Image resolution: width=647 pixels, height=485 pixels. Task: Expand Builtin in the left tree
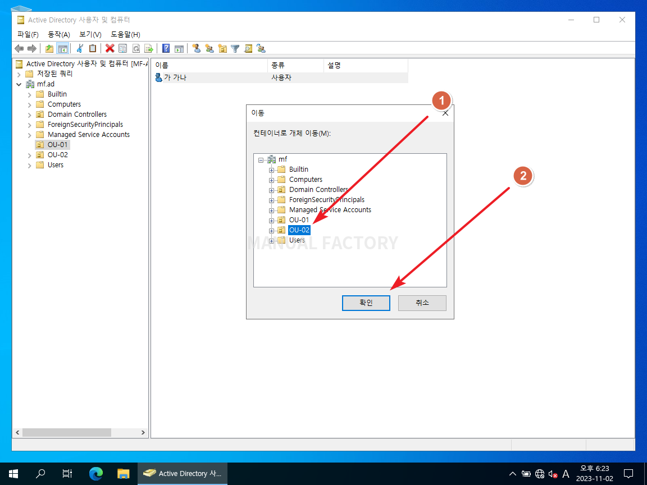(29, 94)
